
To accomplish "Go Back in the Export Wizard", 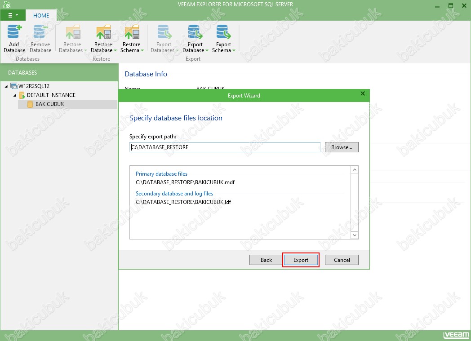I will (x=266, y=260).
